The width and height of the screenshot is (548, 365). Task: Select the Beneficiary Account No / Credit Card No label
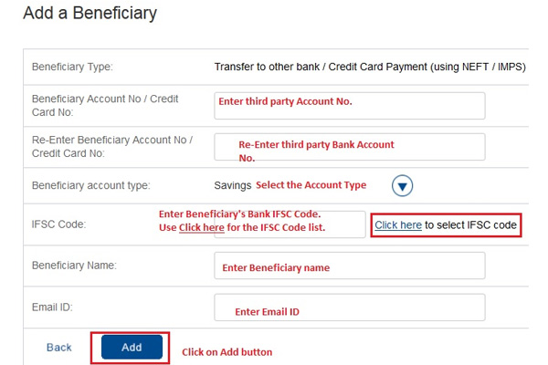(105, 106)
